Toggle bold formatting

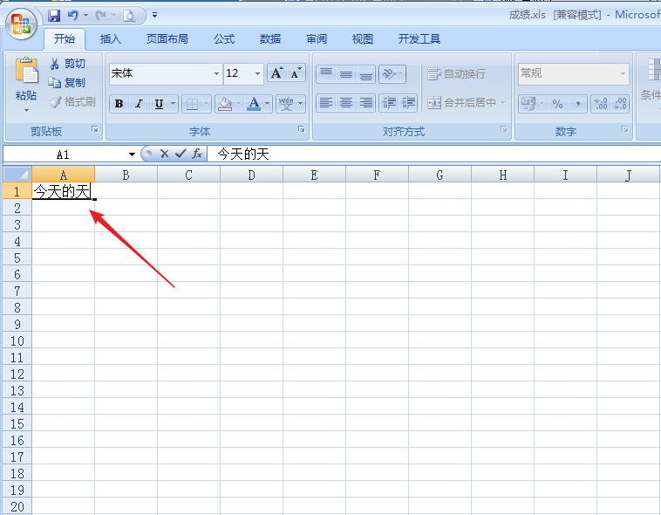coord(119,103)
